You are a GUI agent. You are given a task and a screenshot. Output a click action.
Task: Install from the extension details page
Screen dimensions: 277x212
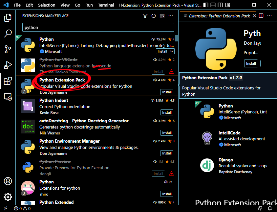click(251, 63)
